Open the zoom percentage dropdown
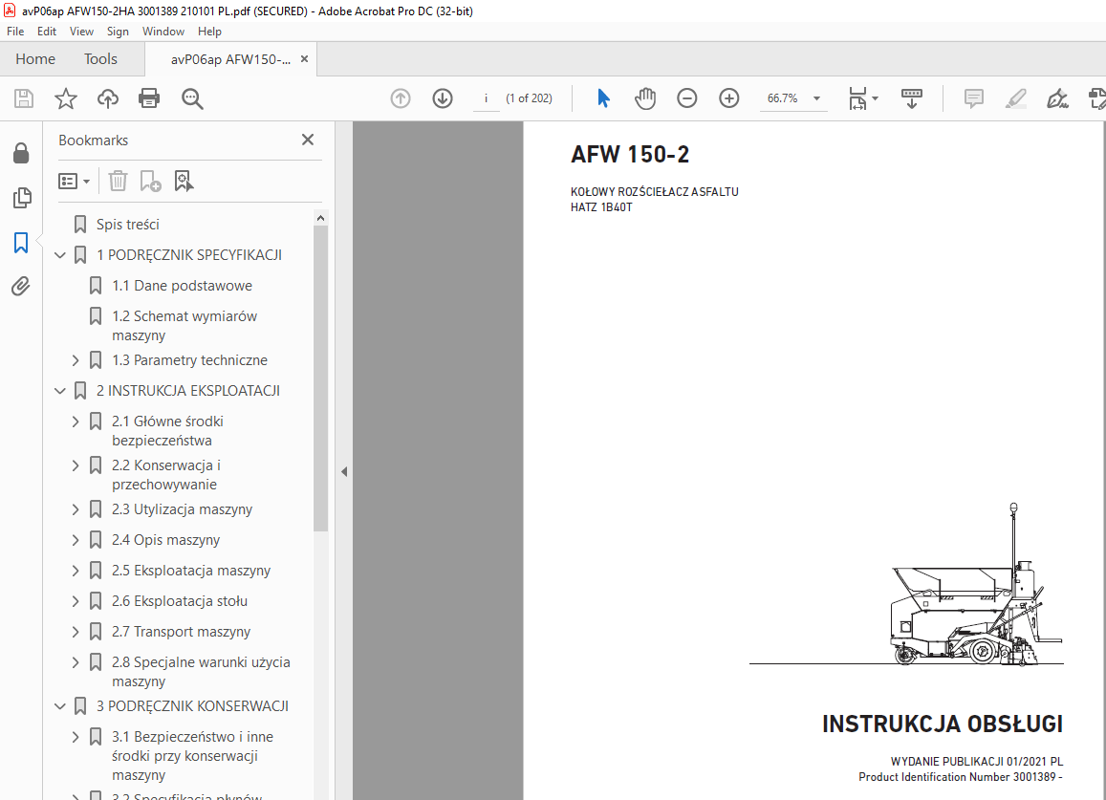This screenshot has height=800, width=1106. tap(816, 98)
